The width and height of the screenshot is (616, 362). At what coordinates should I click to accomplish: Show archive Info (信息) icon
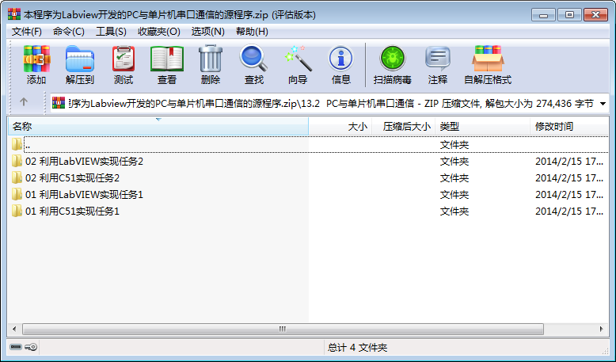click(x=340, y=59)
